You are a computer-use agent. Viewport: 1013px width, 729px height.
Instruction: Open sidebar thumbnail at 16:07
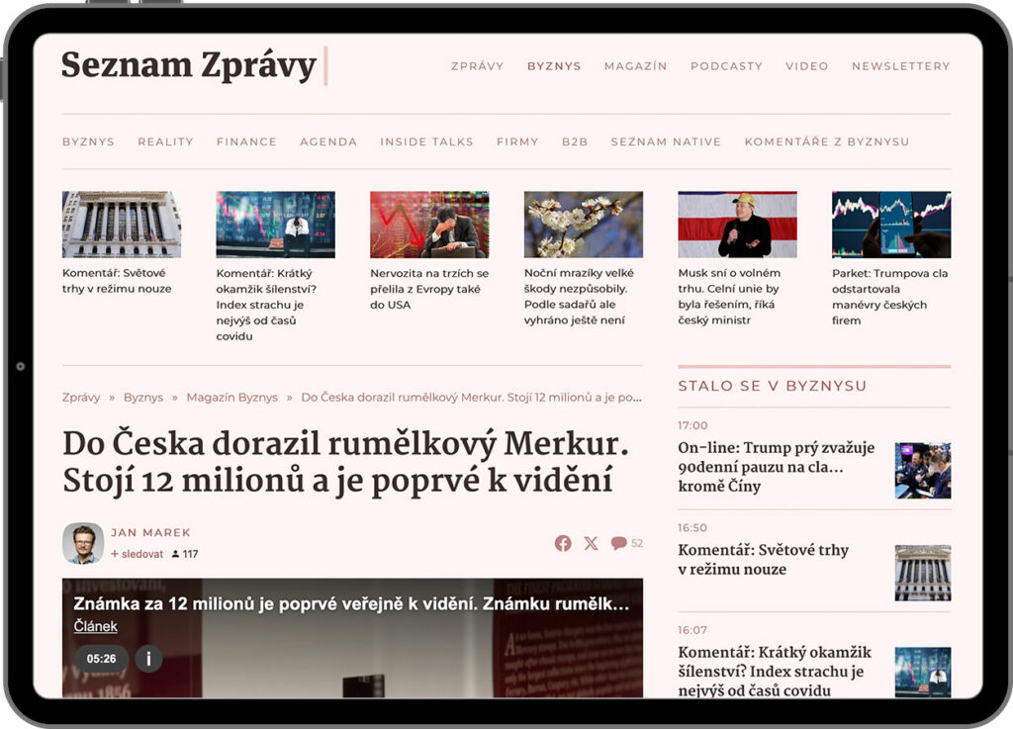(923, 673)
